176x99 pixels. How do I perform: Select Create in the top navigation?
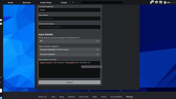pyautogui.click(x=64, y=2)
